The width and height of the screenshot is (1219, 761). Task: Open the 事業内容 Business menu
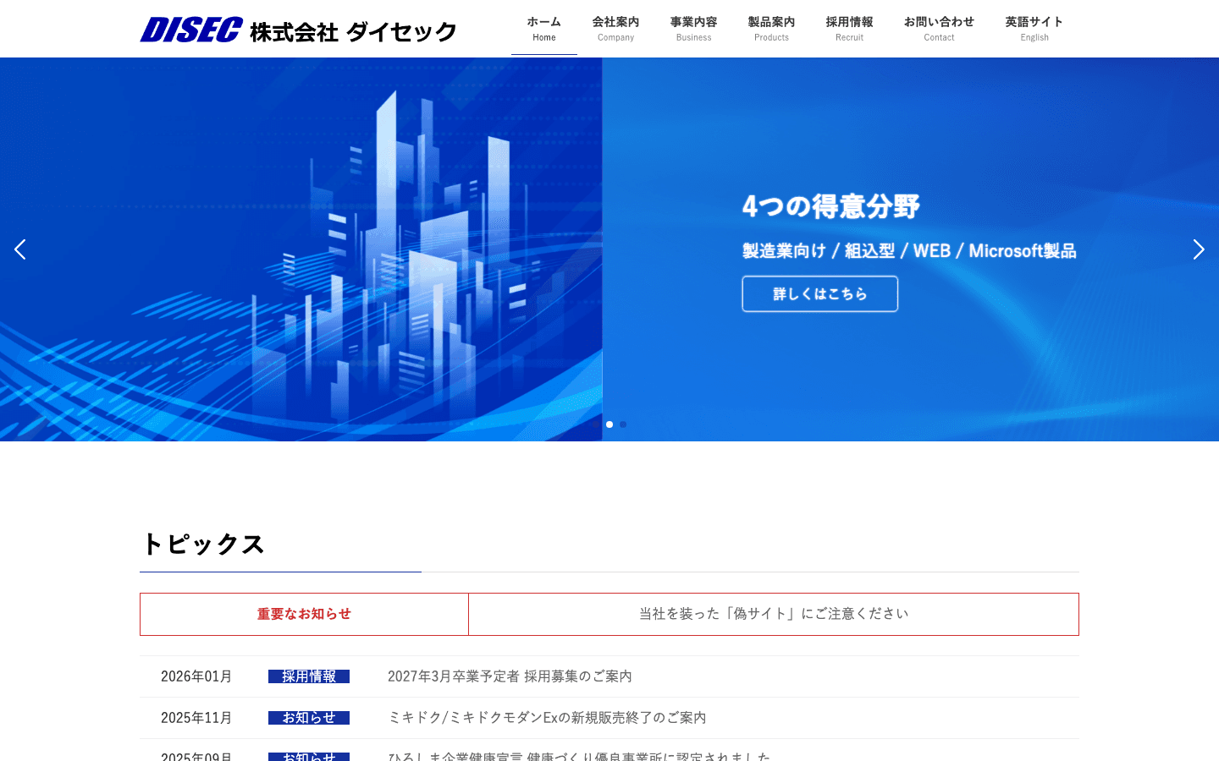click(693, 29)
